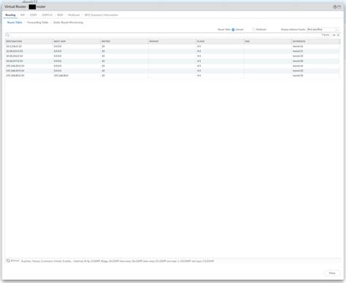Switch to the OSPF tab
This screenshot has height=283, width=346.
coord(34,15)
